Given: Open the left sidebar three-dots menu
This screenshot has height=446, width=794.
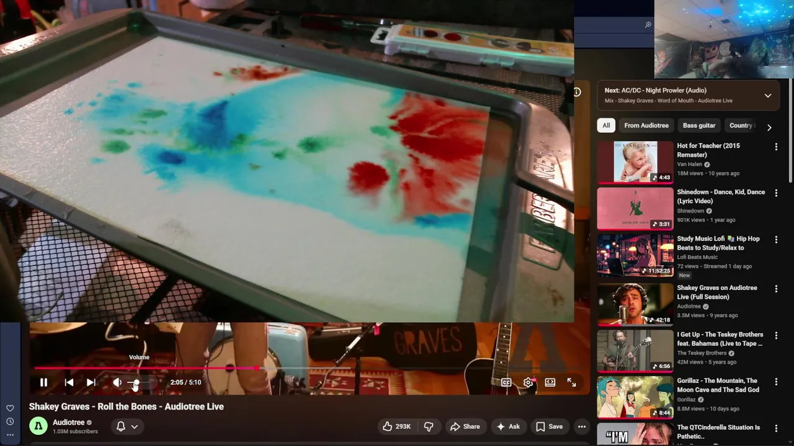Looking at the screenshot, I should click(x=10, y=435).
